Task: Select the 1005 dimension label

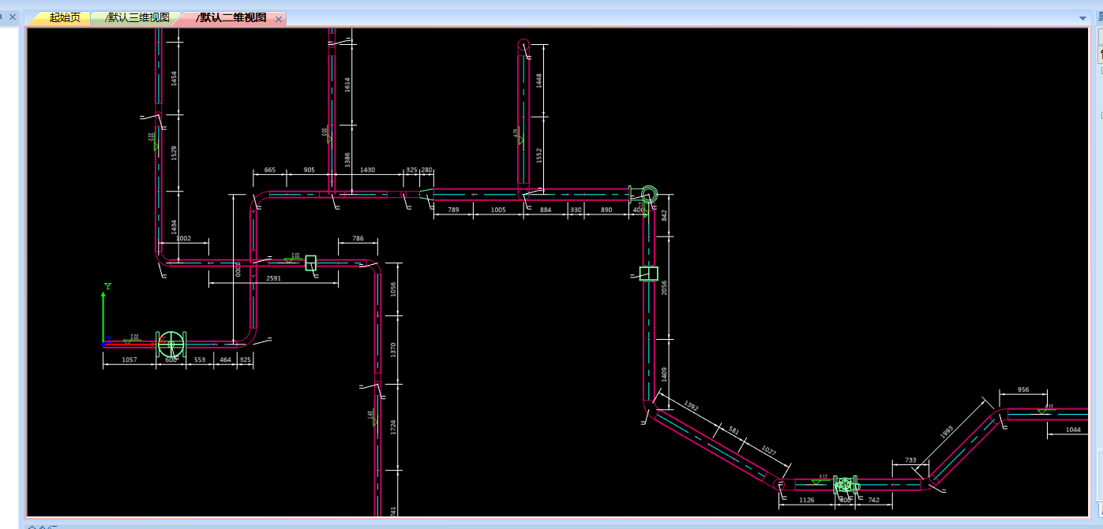Action: click(x=497, y=210)
